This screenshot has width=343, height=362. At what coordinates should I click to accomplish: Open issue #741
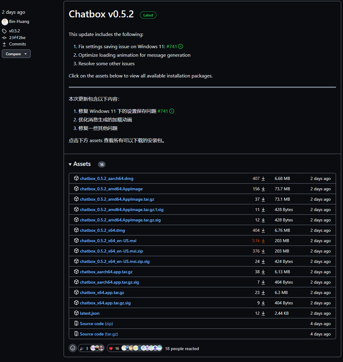click(x=171, y=46)
